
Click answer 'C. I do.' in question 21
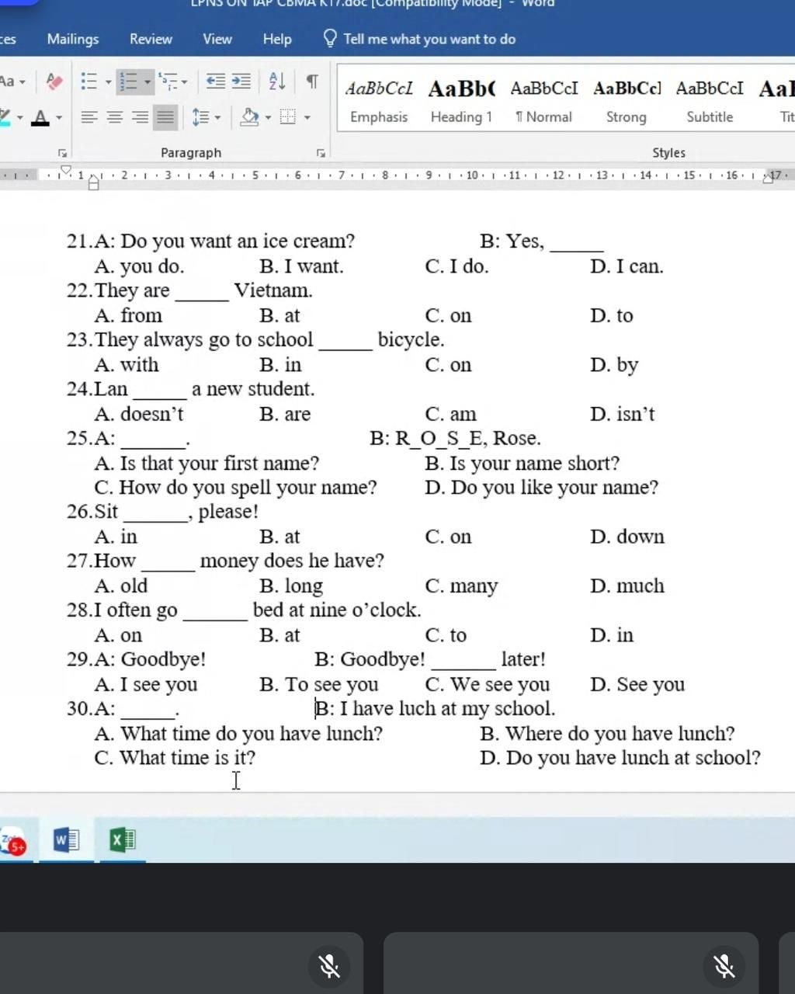(x=457, y=266)
